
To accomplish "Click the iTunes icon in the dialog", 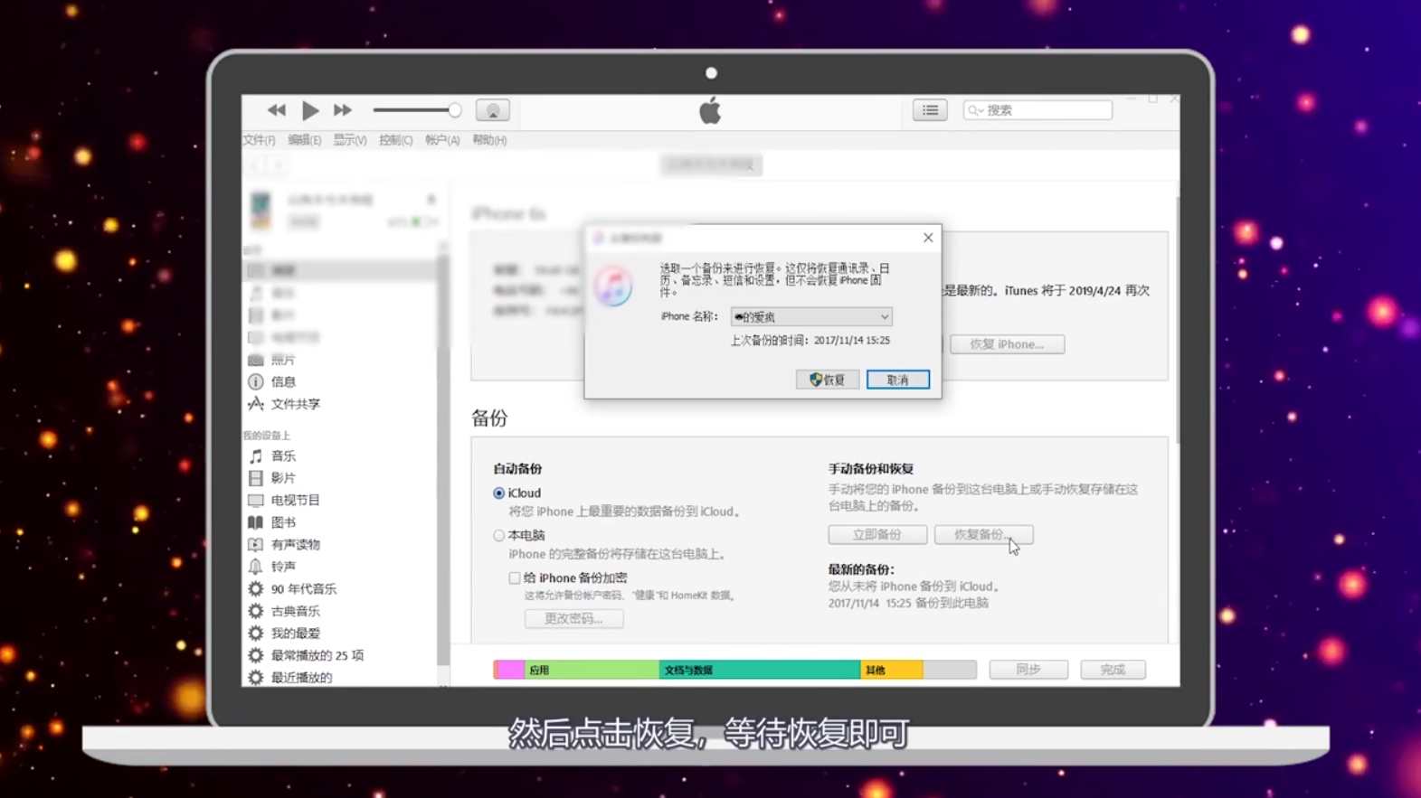I will [x=614, y=286].
